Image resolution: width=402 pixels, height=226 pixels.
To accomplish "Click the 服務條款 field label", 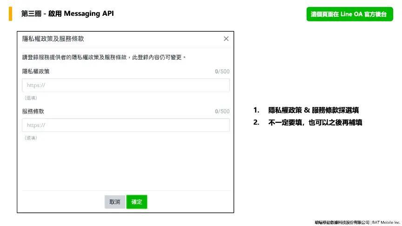I will point(33,112).
